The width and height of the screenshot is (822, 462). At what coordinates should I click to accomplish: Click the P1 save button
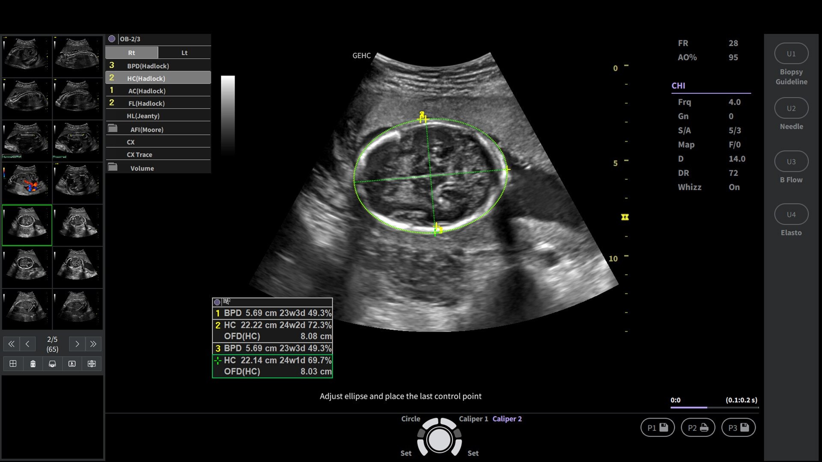click(x=658, y=428)
